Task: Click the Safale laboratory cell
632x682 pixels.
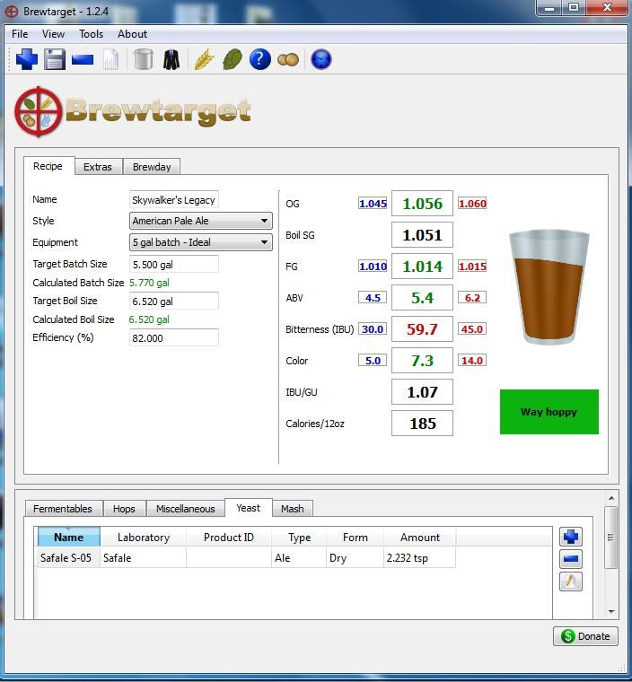Action: coord(144,557)
